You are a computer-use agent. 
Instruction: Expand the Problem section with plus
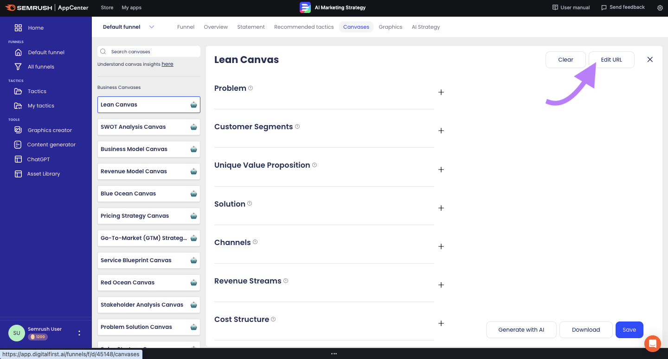(441, 92)
